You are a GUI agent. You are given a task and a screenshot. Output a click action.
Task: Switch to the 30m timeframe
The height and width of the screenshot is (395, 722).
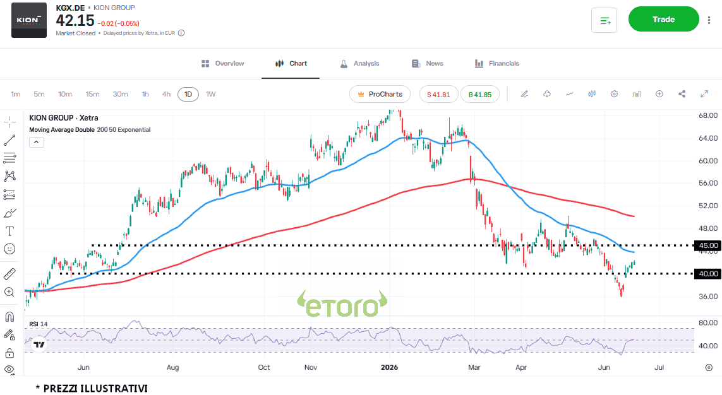click(x=121, y=94)
